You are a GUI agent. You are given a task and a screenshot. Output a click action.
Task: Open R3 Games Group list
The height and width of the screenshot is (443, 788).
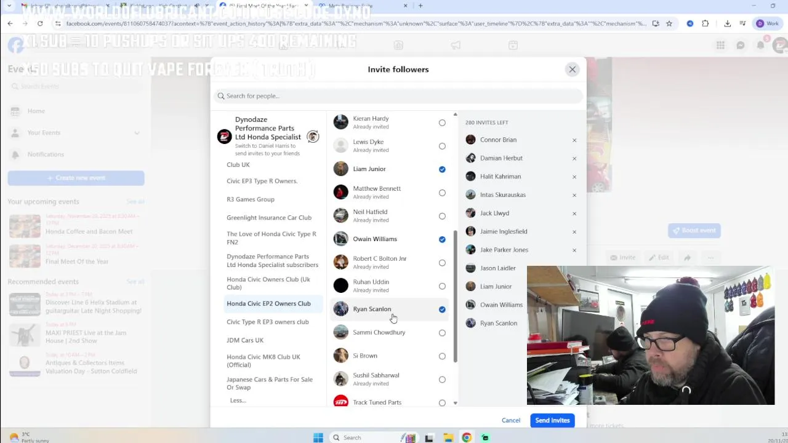pyautogui.click(x=251, y=199)
